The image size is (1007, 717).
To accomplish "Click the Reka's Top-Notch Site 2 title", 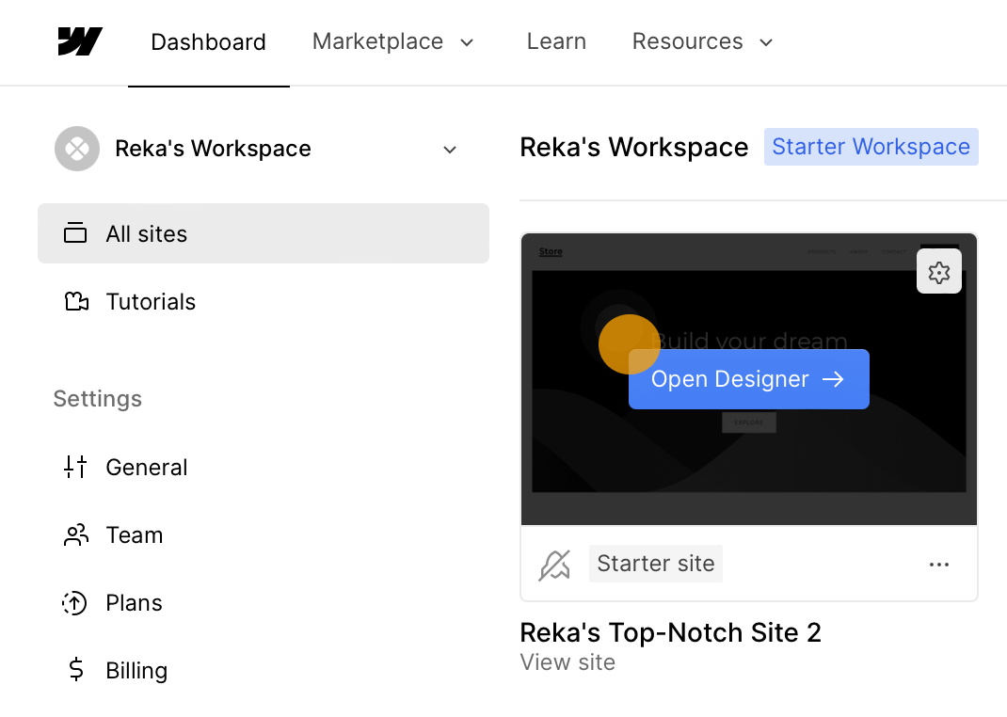I will tap(670, 633).
